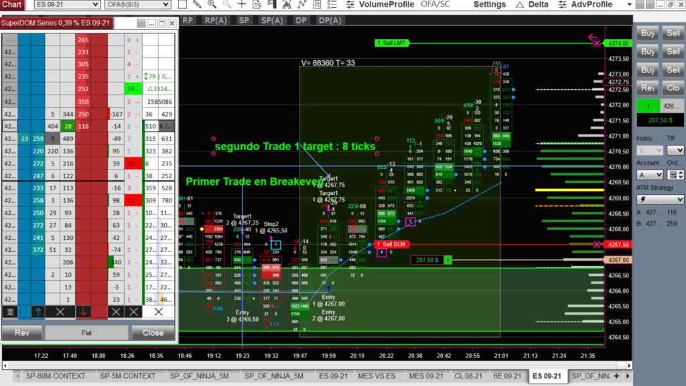Click the chart horizontal scrollbar right arrow
686x386 pixels.
click(x=629, y=365)
